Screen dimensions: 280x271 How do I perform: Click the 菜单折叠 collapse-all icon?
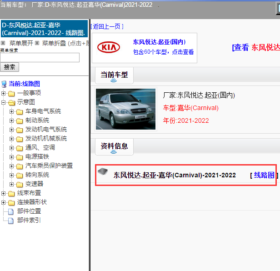click(x=37, y=43)
